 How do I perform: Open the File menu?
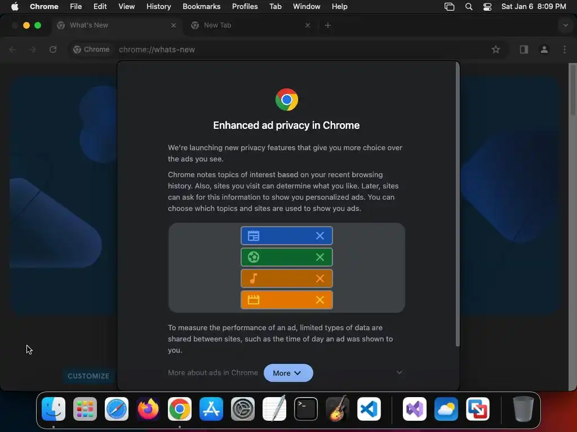point(76,6)
